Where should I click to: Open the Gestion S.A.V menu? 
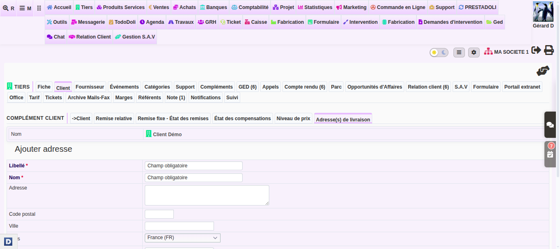[135, 37]
